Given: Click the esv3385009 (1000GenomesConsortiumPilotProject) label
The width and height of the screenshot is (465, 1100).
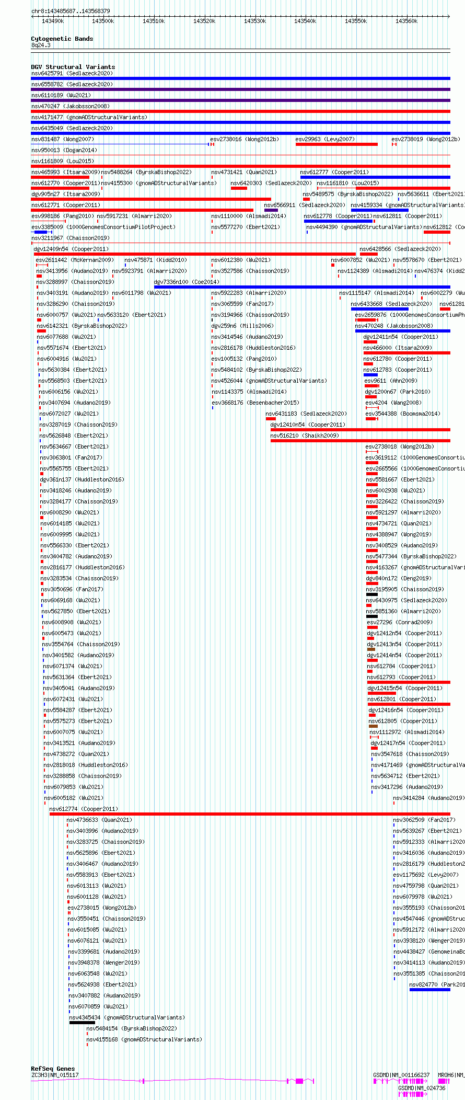Looking at the screenshot, I should pos(103,227).
